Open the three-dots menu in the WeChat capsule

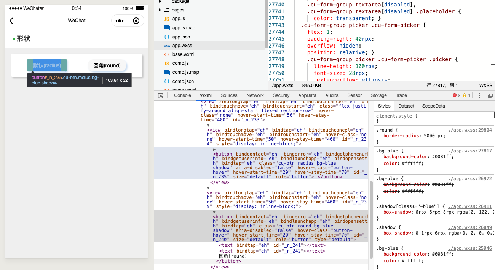(120, 21)
